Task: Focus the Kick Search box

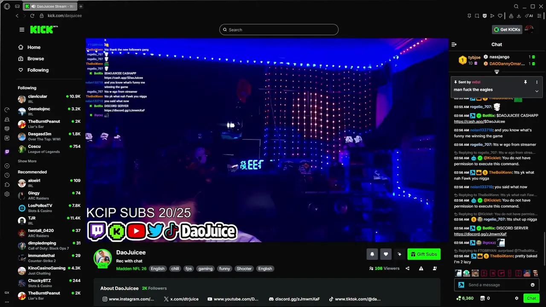Action: (279, 29)
